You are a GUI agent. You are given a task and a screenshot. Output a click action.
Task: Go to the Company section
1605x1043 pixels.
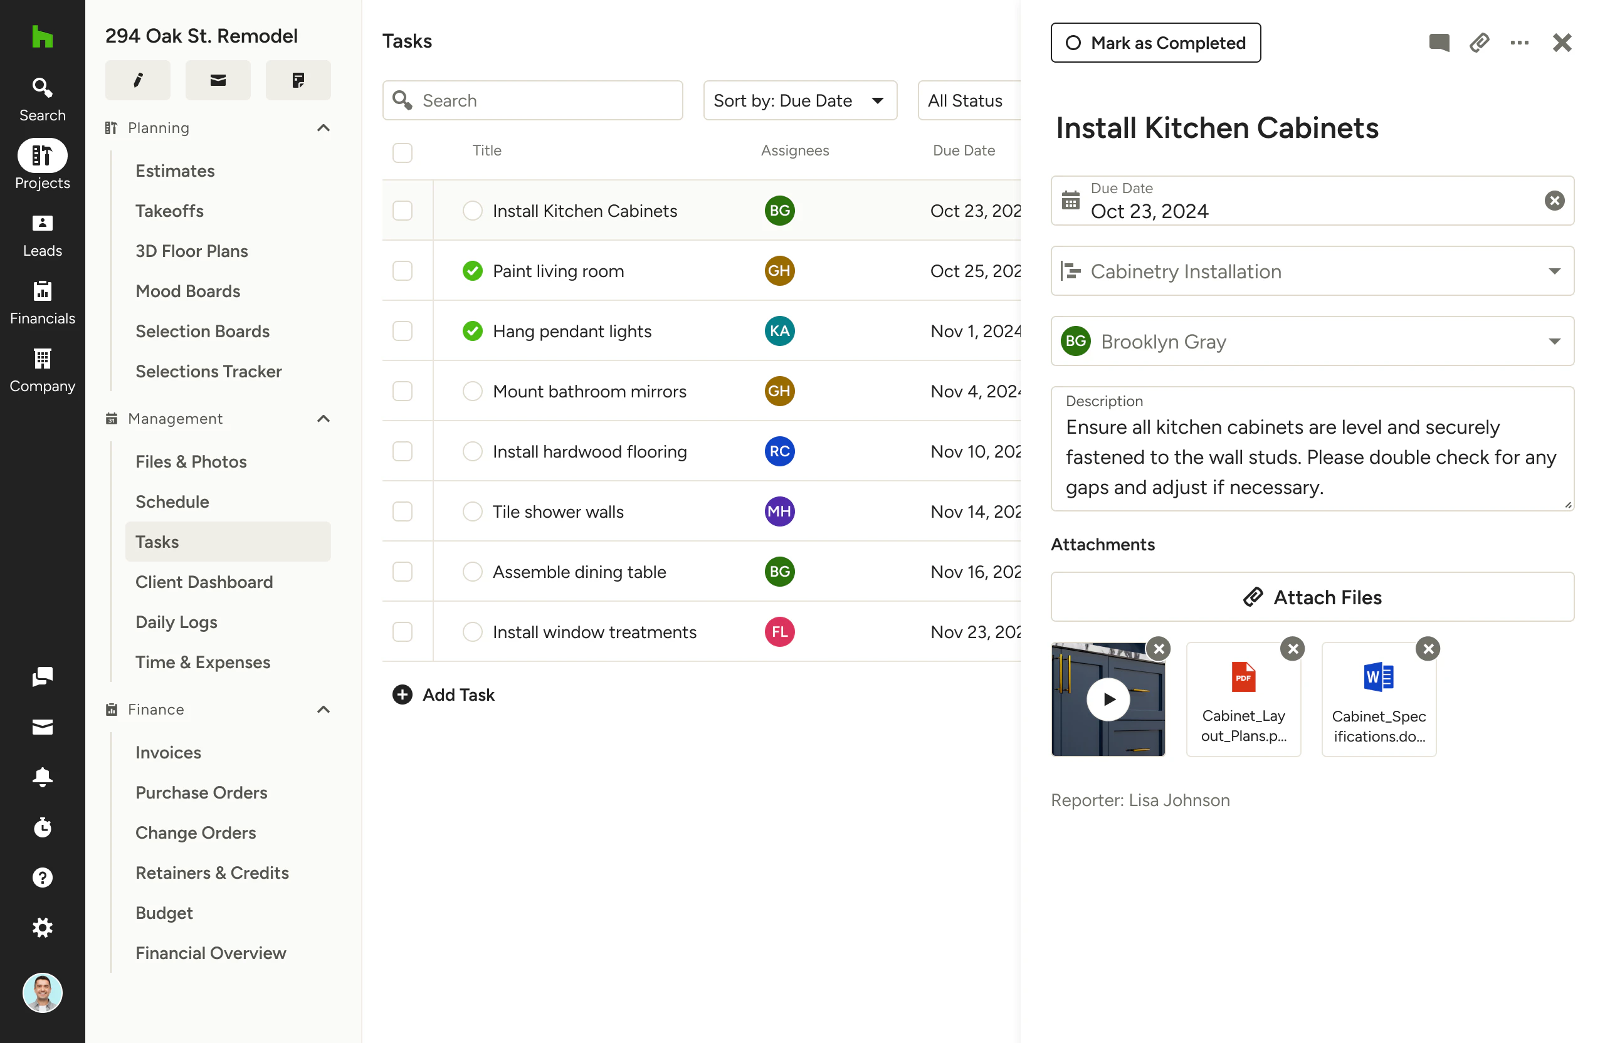coord(42,369)
